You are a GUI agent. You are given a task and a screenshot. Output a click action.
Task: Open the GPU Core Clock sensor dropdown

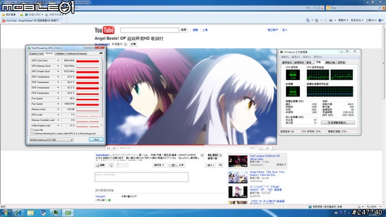pyautogui.click(x=58, y=60)
